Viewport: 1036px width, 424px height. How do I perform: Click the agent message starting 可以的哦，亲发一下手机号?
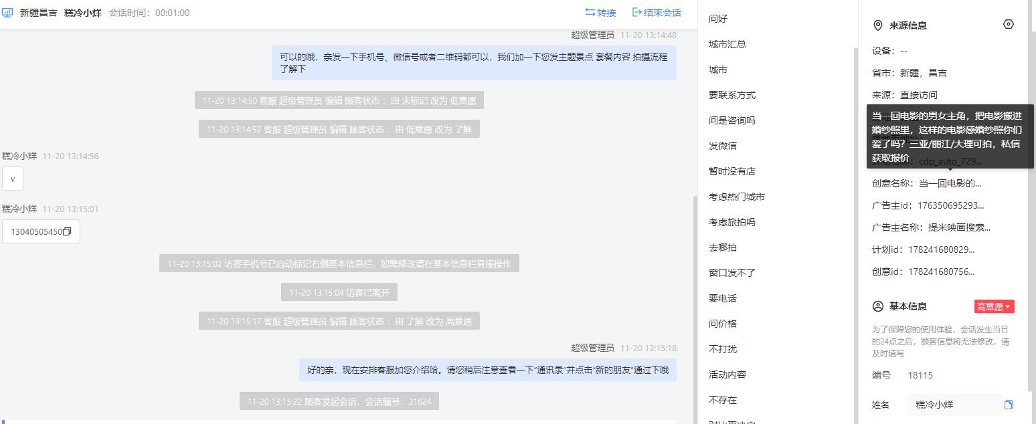(x=474, y=63)
